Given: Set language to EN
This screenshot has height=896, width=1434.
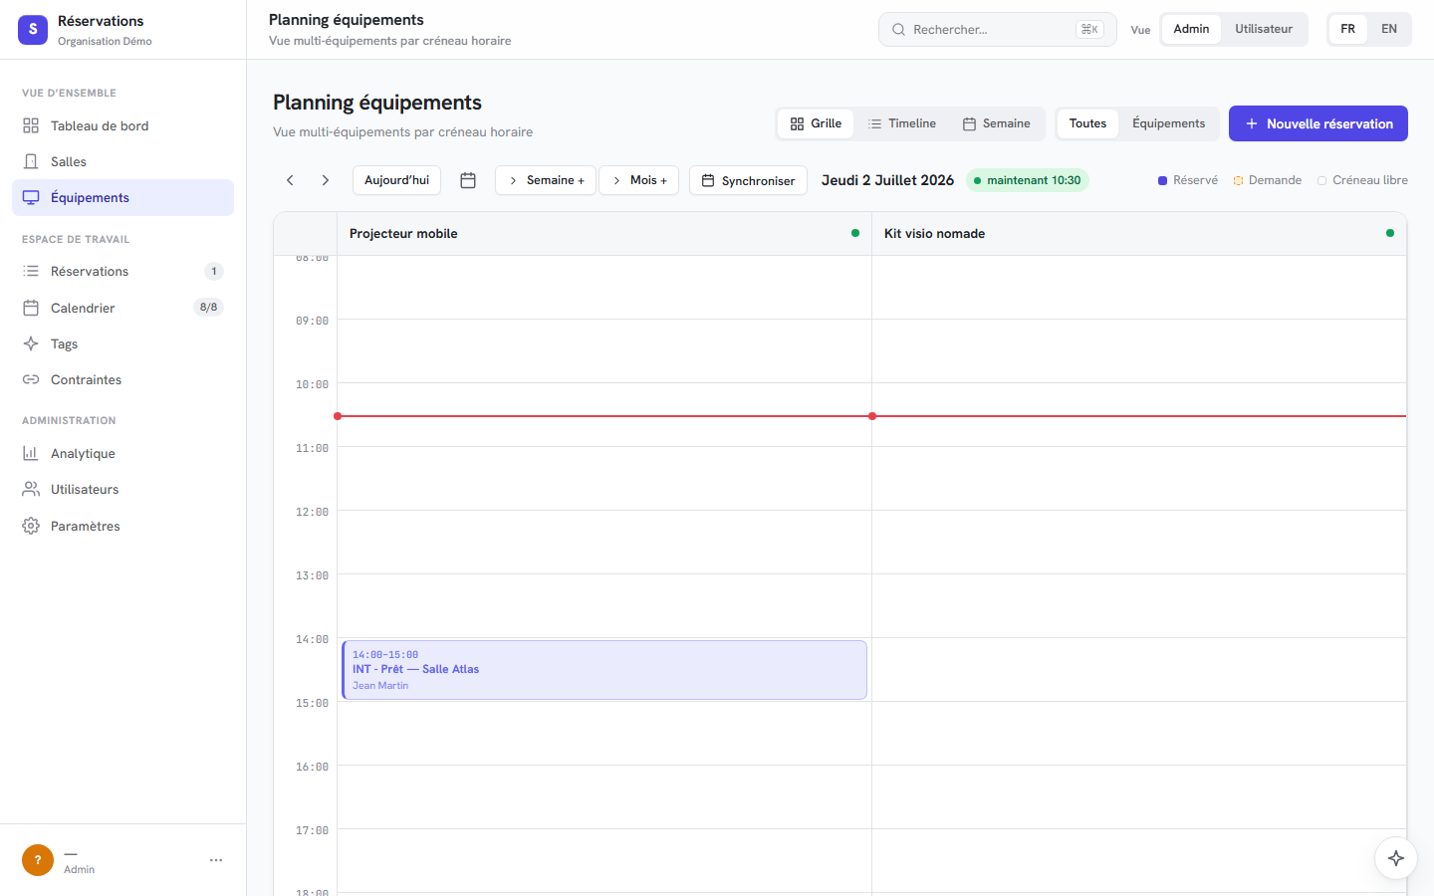Looking at the screenshot, I should [x=1389, y=29].
